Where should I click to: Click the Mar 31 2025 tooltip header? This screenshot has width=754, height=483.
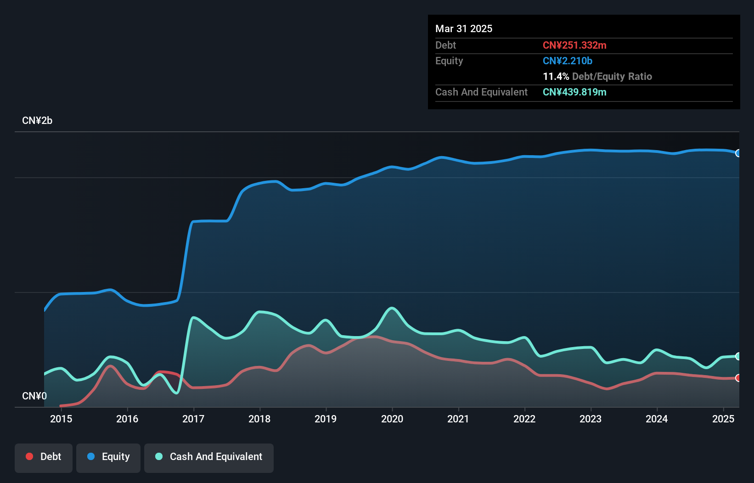[464, 28]
